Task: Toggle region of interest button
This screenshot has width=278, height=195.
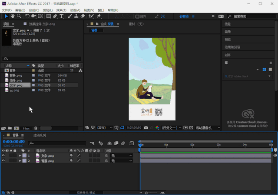Action: point(185,127)
